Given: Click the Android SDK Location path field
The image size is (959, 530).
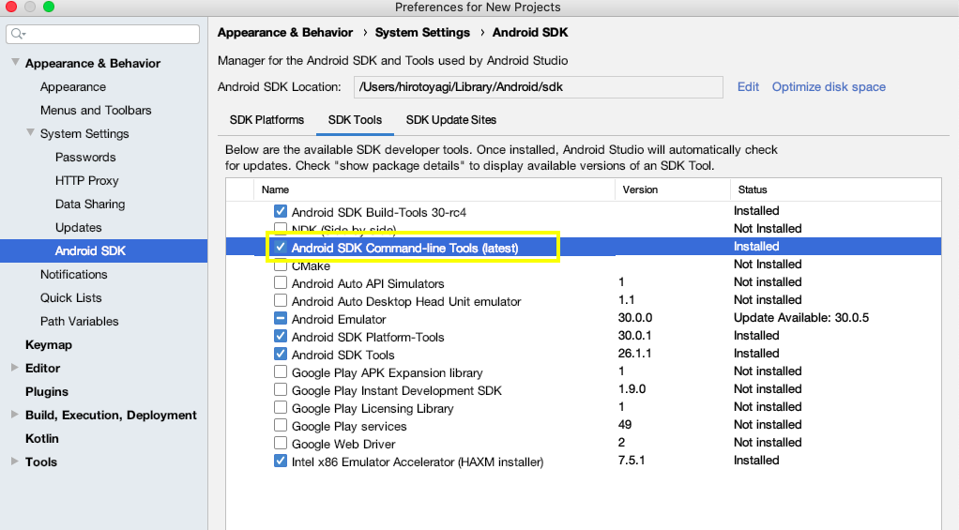Looking at the screenshot, I should pos(538,87).
